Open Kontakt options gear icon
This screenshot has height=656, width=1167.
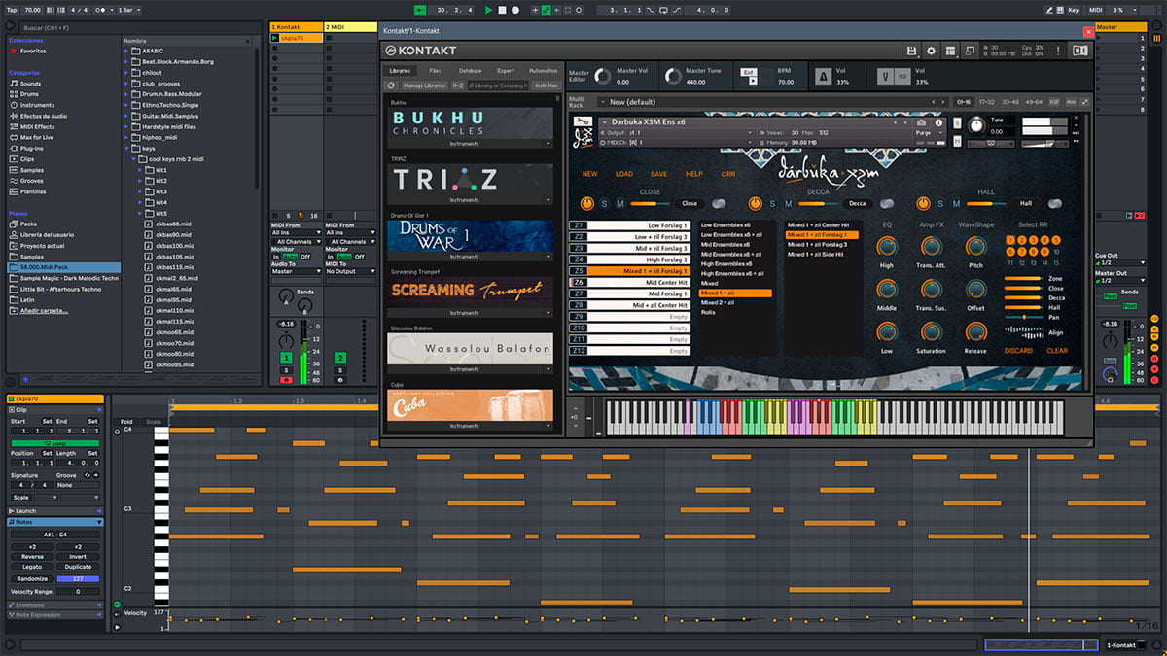coord(931,51)
